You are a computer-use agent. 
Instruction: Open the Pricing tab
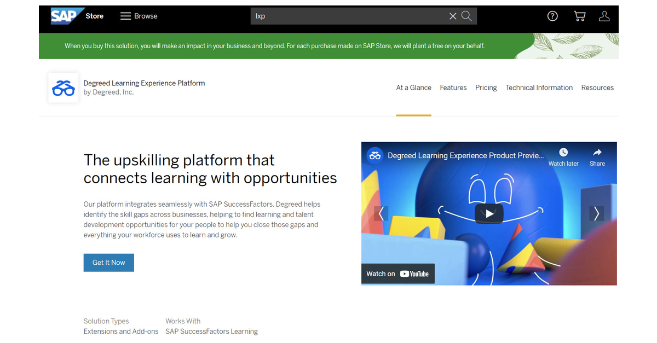click(486, 88)
